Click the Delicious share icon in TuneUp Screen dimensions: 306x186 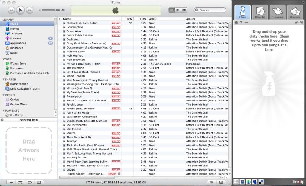[261, 182]
